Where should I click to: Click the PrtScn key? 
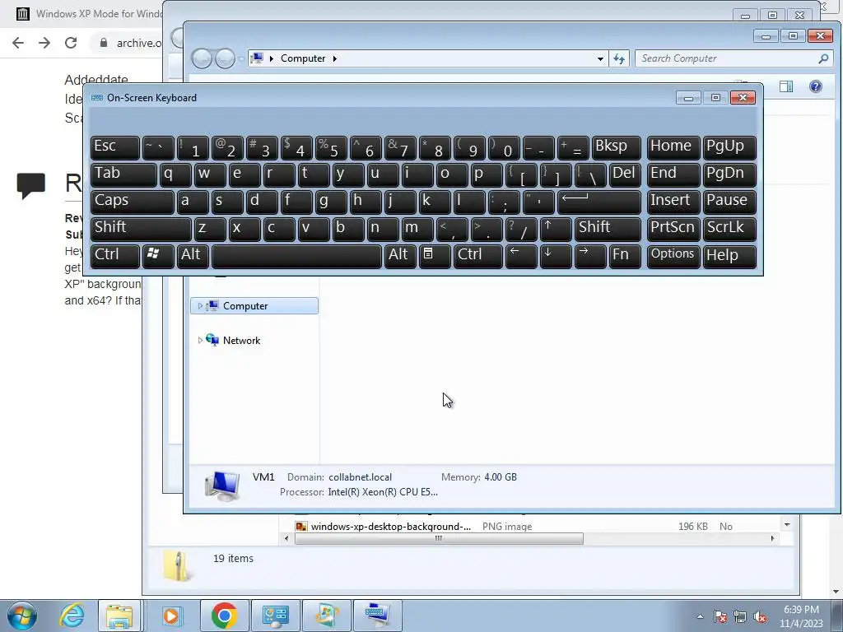(673, 229)
